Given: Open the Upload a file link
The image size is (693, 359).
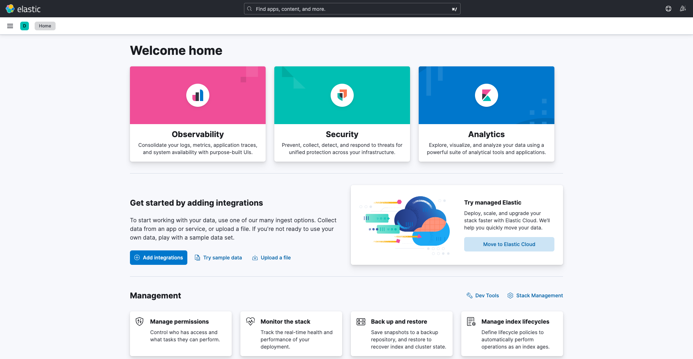Looking at the screenshot, I should tap(271, 258).
